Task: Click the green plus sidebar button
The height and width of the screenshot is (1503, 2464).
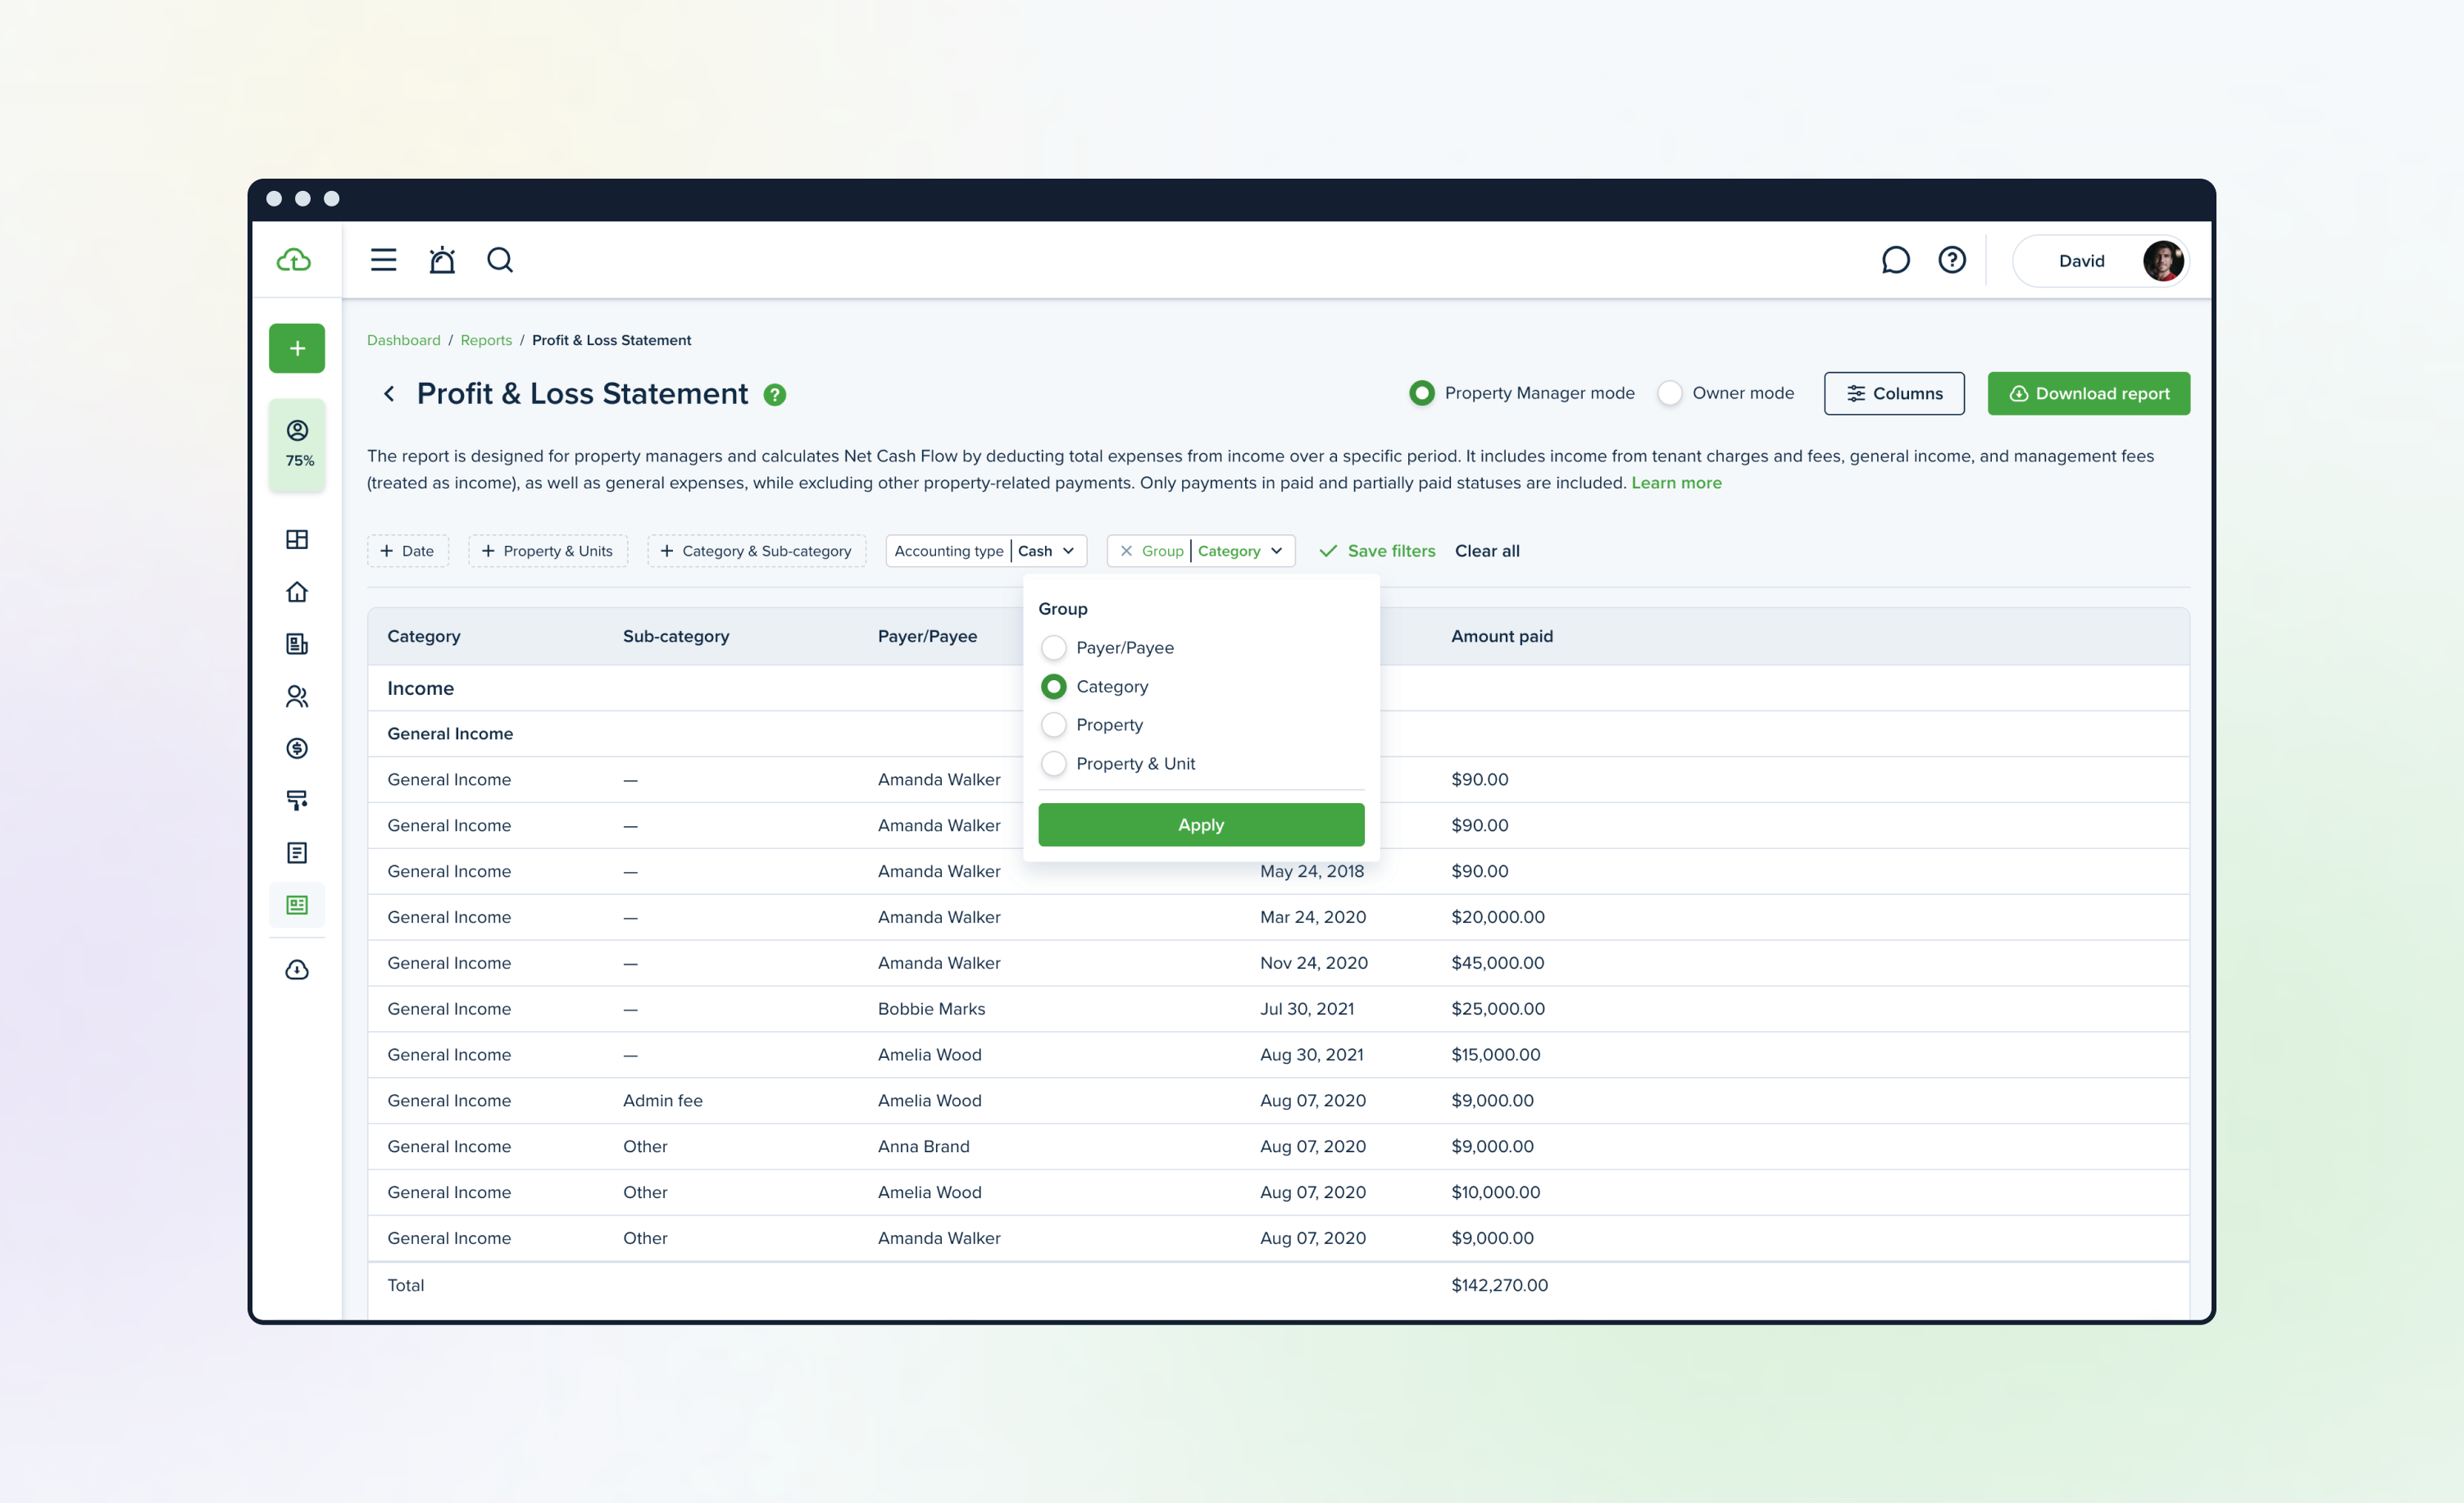Action: (x=297, y=348)
